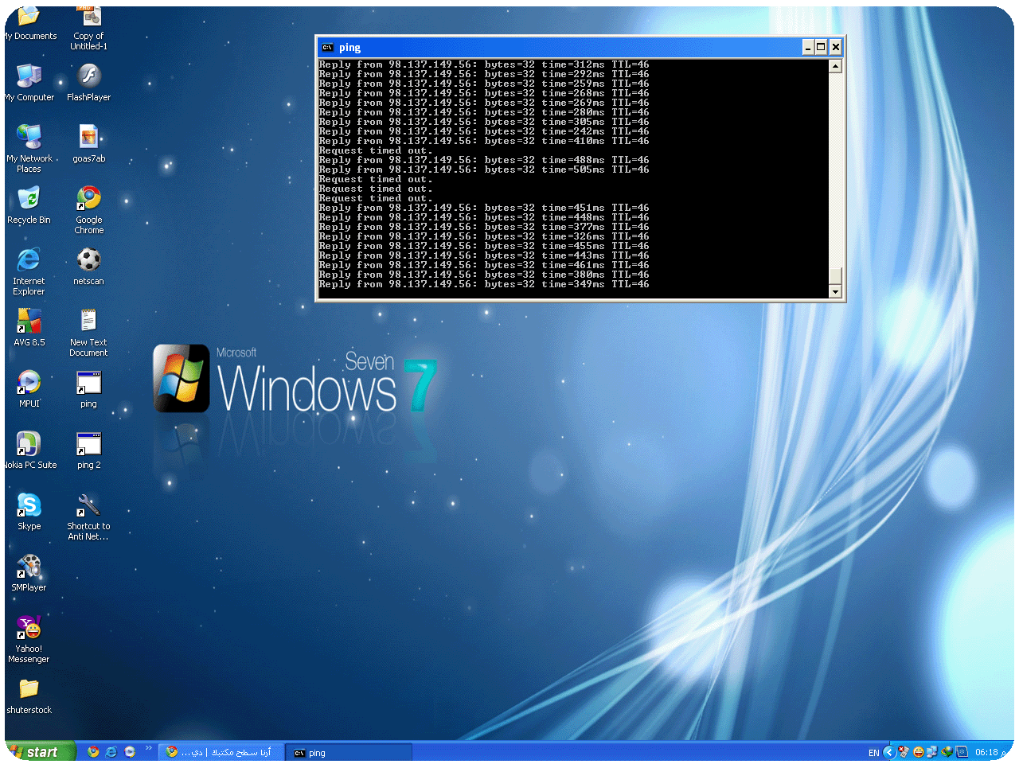Open AVG 8.5 antivirus shortcut
The image size is (1019, 764).
29,322
